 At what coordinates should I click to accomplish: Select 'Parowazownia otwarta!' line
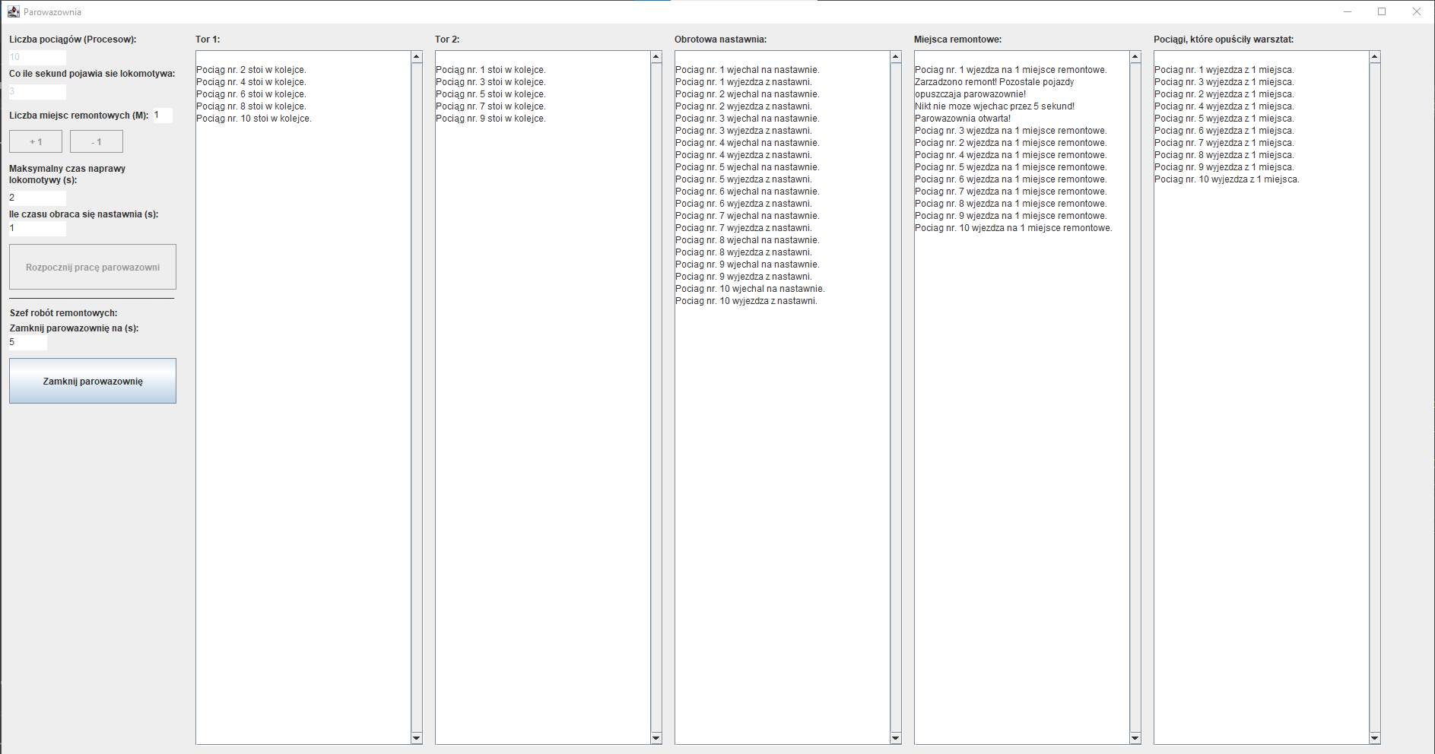tap(963, 119)
